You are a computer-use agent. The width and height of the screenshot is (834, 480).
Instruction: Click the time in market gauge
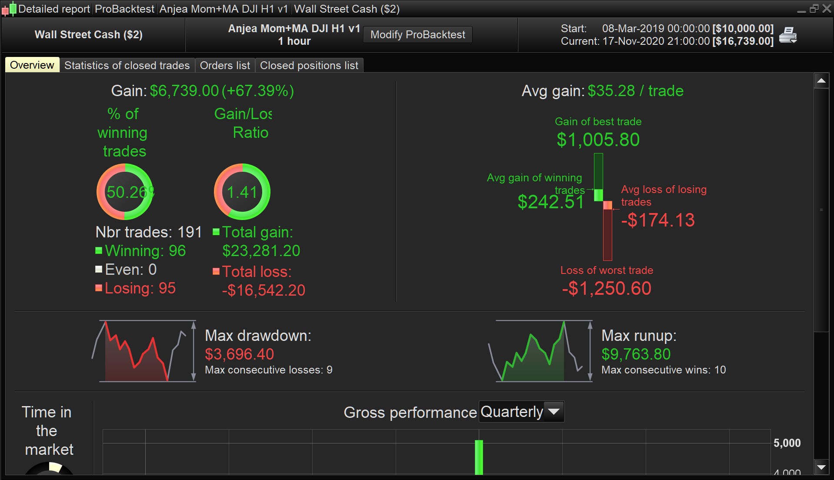(x=49, y=469)
